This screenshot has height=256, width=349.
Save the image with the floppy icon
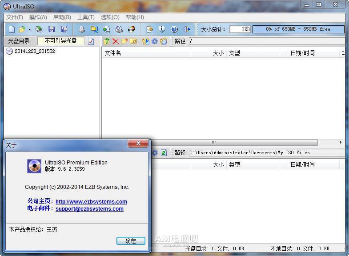click(x=52, y=29)
